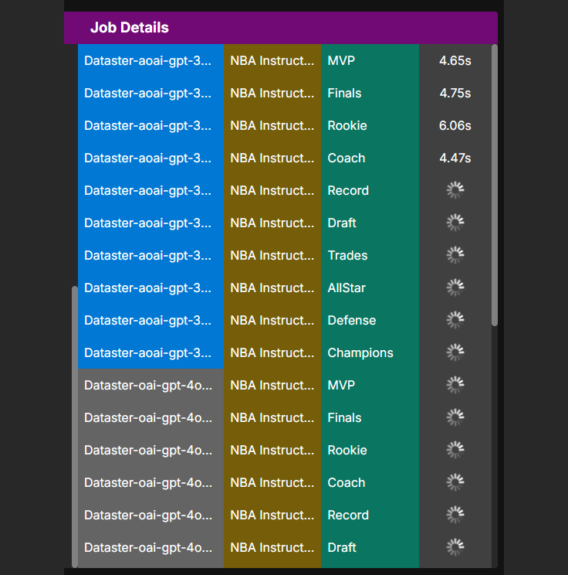The width and height of the screenshot is (568, 575).
Task: Click the spinner in the gpt-4o Record row
Action: (455, 515)
